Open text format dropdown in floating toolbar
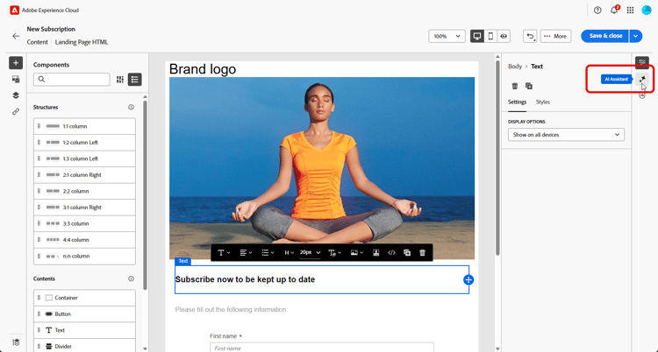This screenshot has width=658, height=352. [x=224, y=253]
